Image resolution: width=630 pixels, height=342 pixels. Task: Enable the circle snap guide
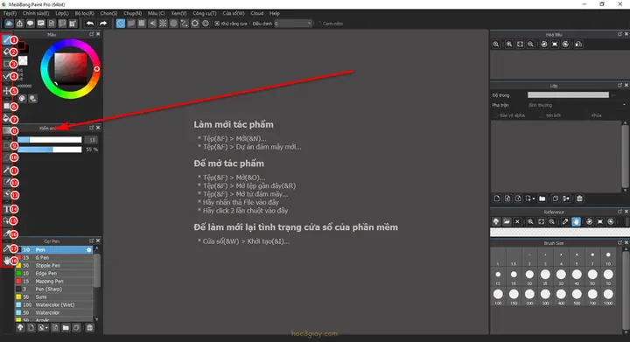coord(173,24)
